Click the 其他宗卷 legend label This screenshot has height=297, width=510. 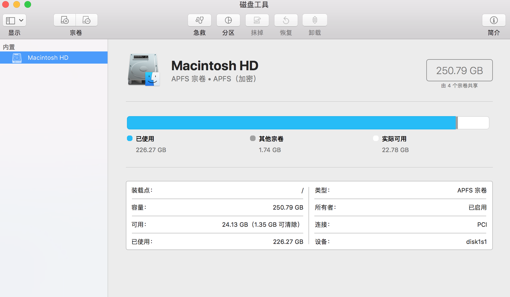(271, 139)
